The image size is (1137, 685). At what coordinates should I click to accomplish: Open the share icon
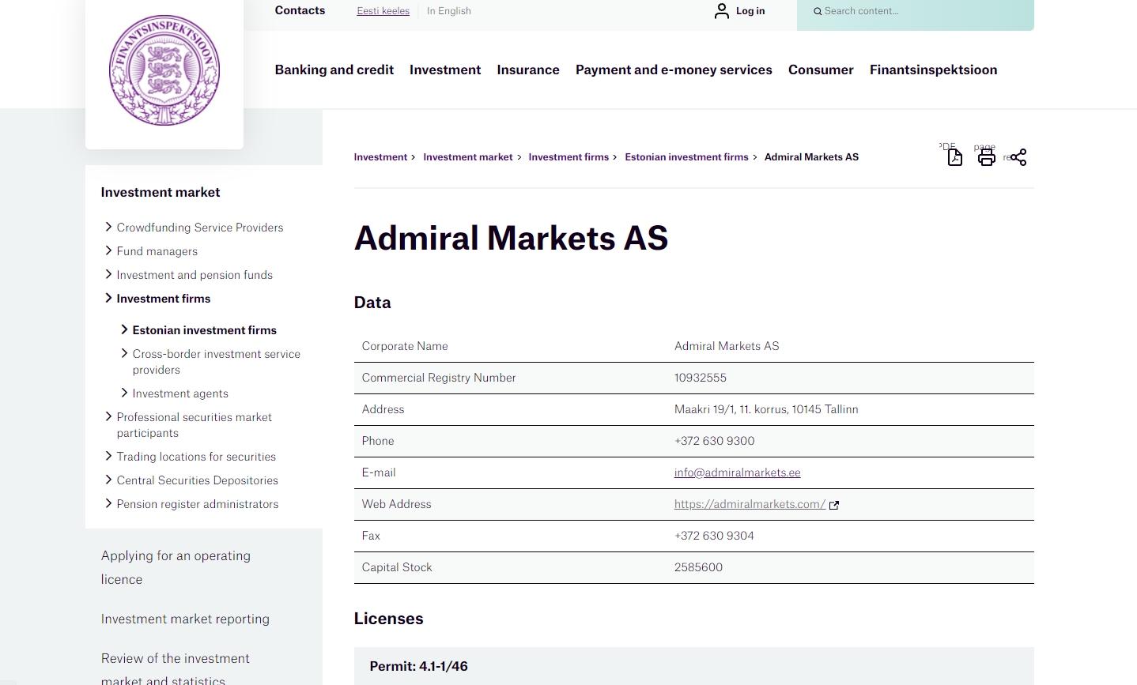[x=1018, y=157]
